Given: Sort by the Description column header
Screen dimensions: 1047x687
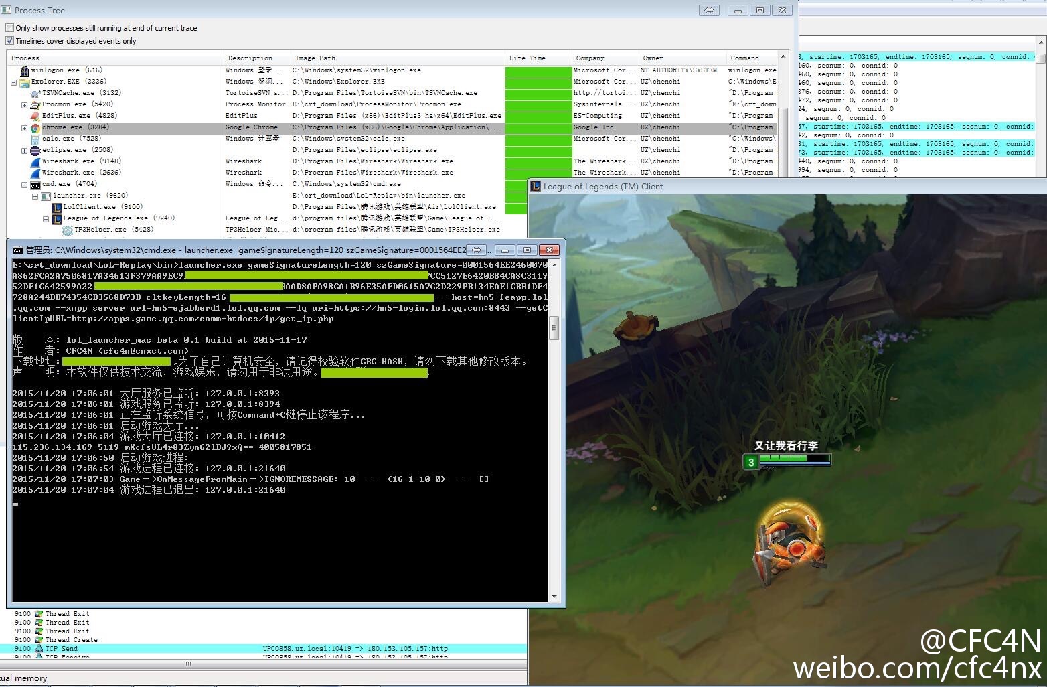Looking at the screenshot, I should click(257, 58).
